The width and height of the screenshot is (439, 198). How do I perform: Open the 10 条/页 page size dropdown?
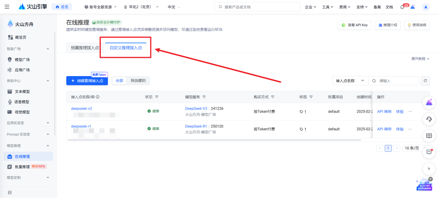(x=415, y=148)
